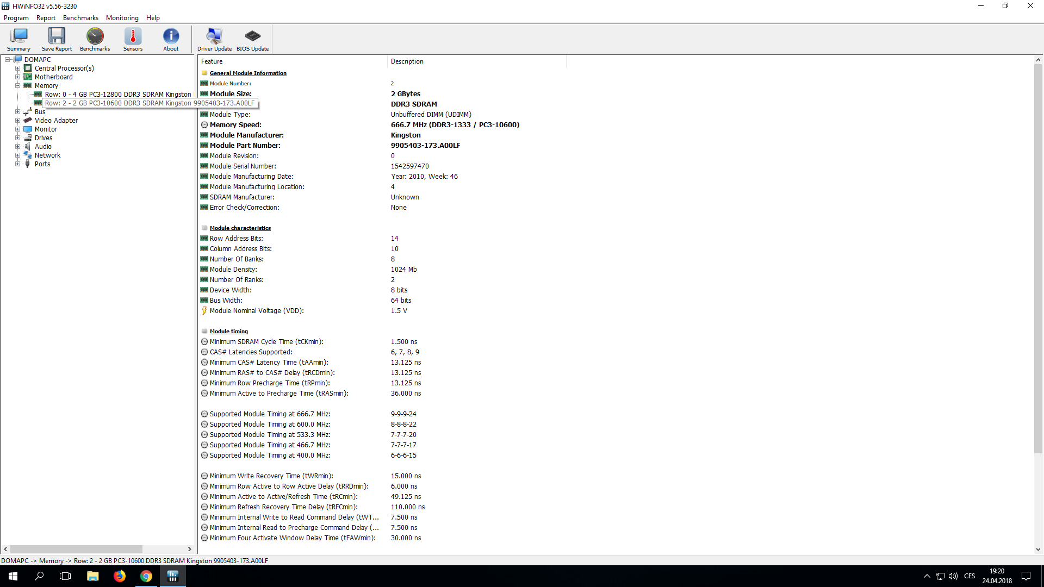Expand the Motherboard tree node
The height and width of the screenshot is (587, 1044).
[x=18, y=77]
